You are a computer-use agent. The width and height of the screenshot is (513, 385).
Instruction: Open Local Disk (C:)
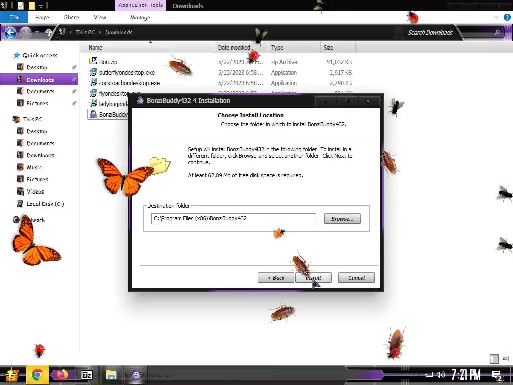45,204
